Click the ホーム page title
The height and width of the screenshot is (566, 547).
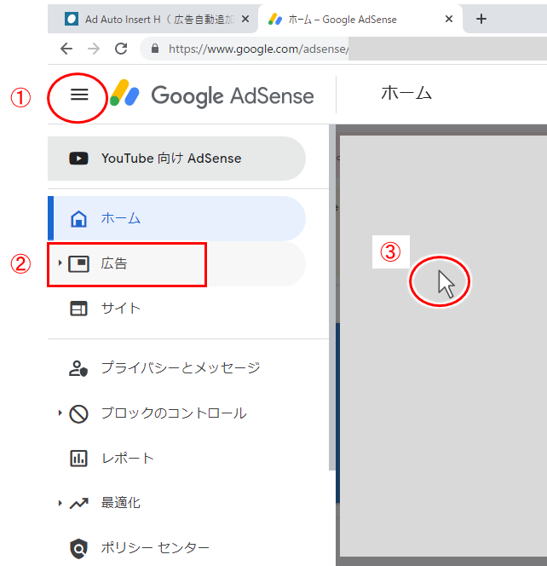pos(406,94)
